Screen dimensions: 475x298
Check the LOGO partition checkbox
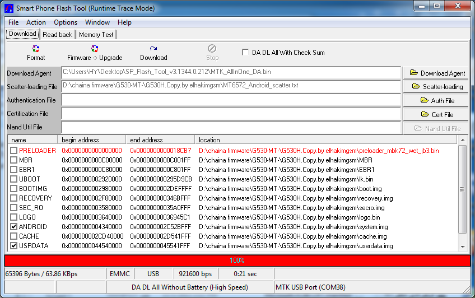coord(13,217)
